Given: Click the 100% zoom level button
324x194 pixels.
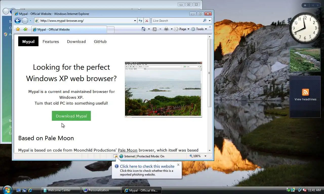Looking at the screenshot, I should 195,156.
